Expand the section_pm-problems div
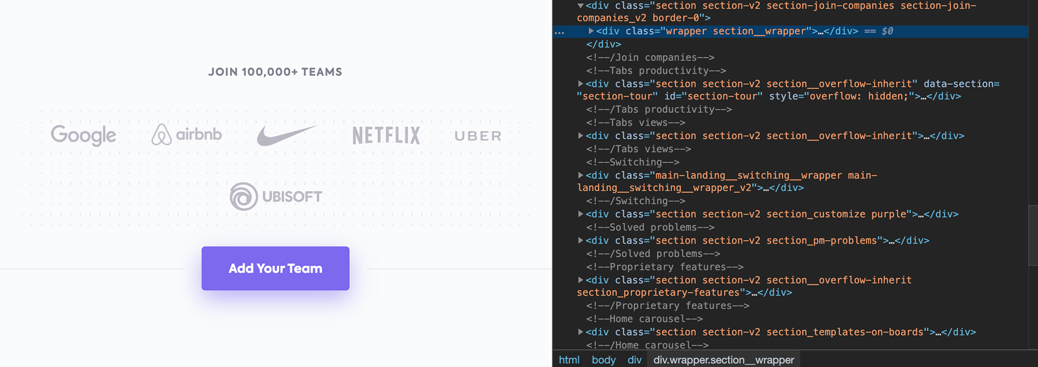Image resolution: width=1038 pixels, height=367 pixels. [x=581, y=241]
